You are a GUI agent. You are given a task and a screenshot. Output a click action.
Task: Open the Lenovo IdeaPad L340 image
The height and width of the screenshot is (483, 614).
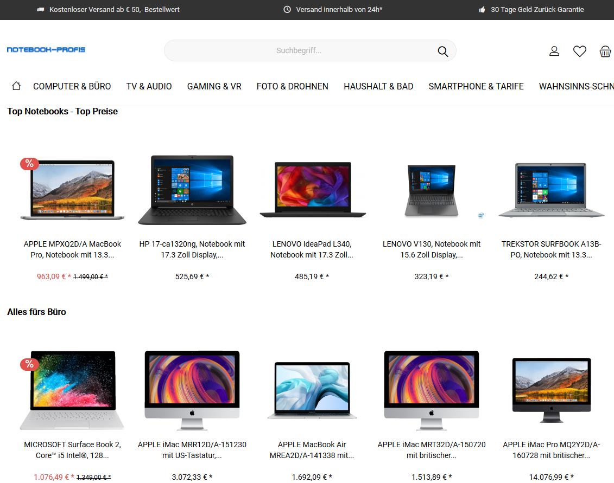tap(312, 190)
